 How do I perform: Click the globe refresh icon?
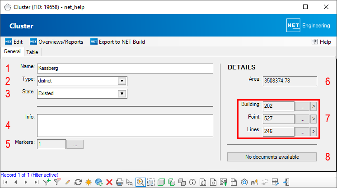[99, 183]
